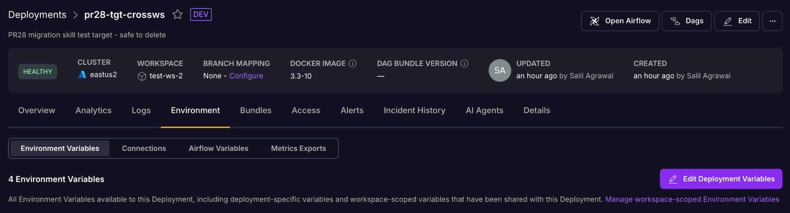
Task: Open the three-dots more actions menu
Action: pos(772,21)
